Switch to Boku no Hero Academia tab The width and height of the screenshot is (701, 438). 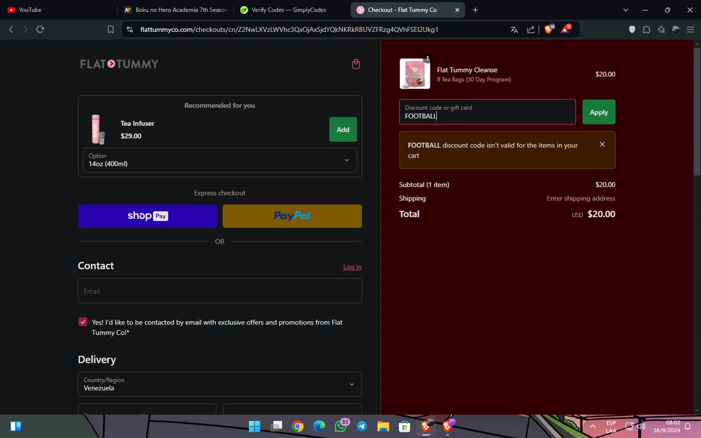click(x=176, y=10)
